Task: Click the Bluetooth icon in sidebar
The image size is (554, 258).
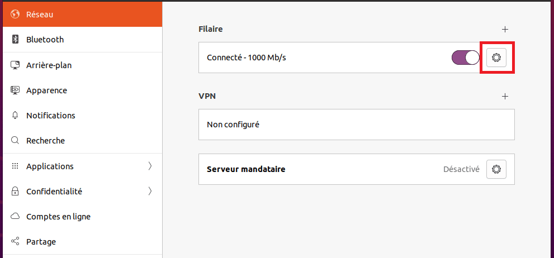Action: point(15,40)
